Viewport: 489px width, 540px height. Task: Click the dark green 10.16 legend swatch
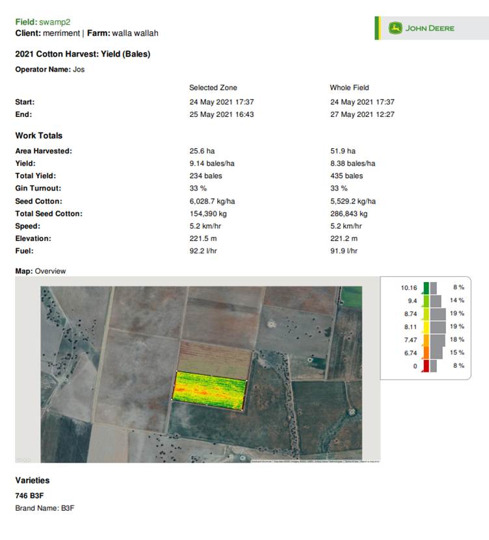pyautogui.click(x=426, y=287)
